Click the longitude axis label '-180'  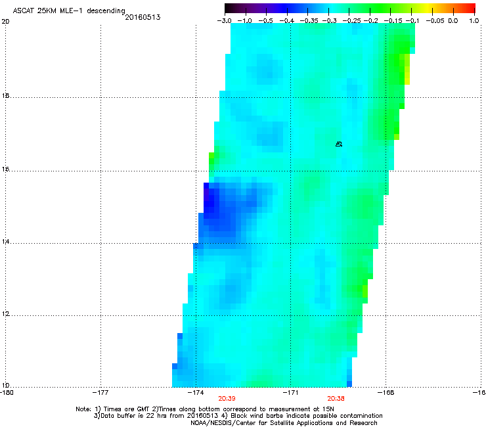point(6,393)
